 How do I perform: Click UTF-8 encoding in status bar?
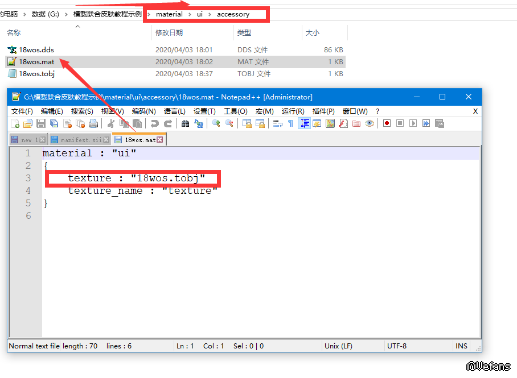397,346
